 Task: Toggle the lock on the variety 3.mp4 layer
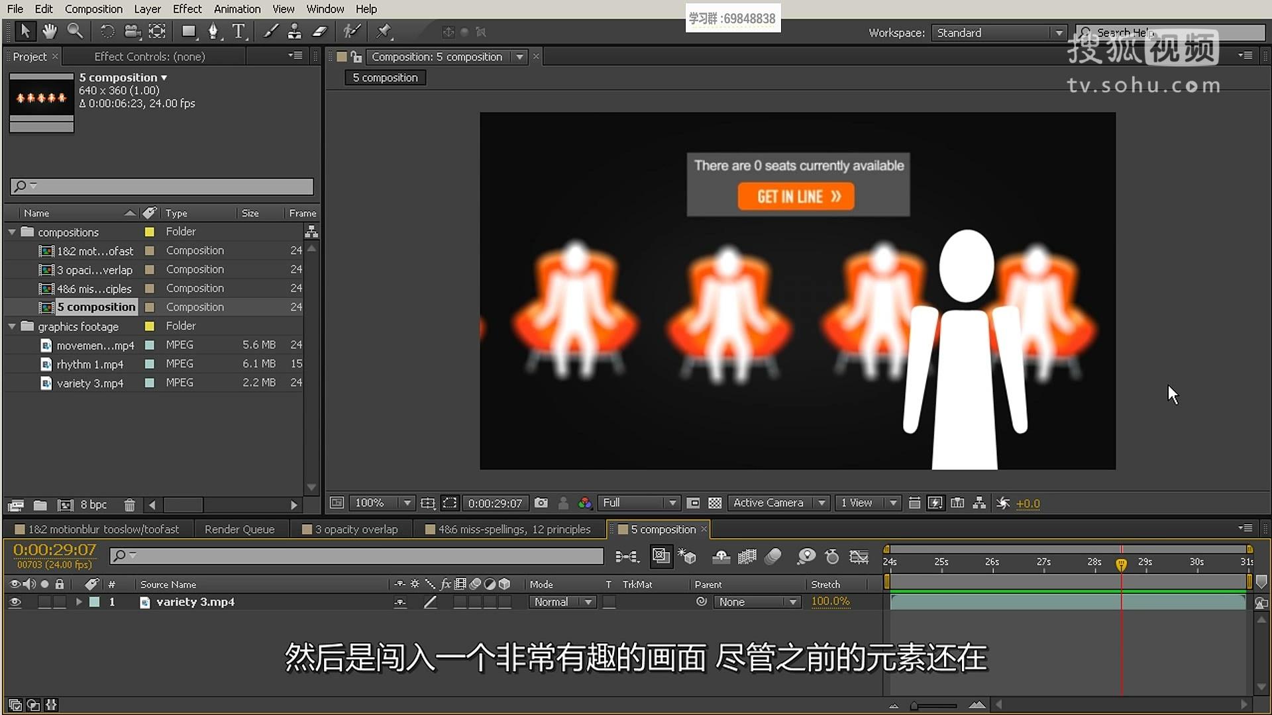[60, 602]
